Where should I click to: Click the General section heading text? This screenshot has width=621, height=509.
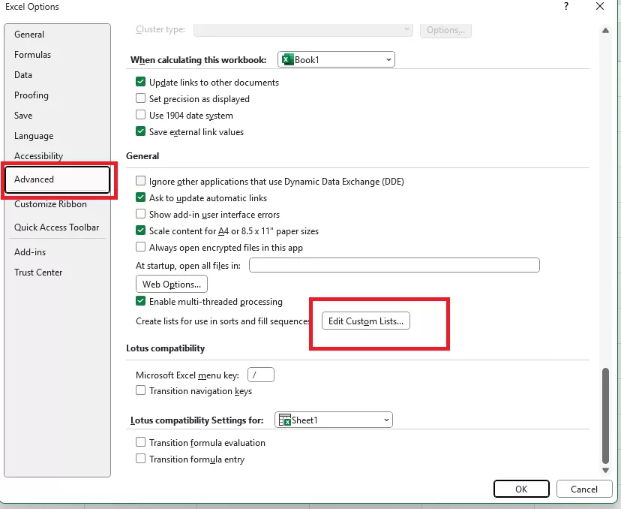[x=142, y=156]
